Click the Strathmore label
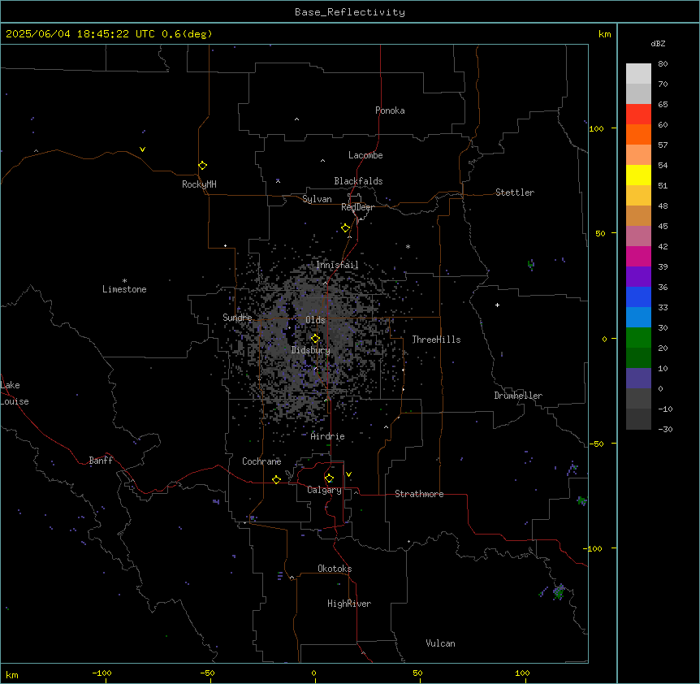Viewport: 700px width, 684px height. tap(419, 494)
